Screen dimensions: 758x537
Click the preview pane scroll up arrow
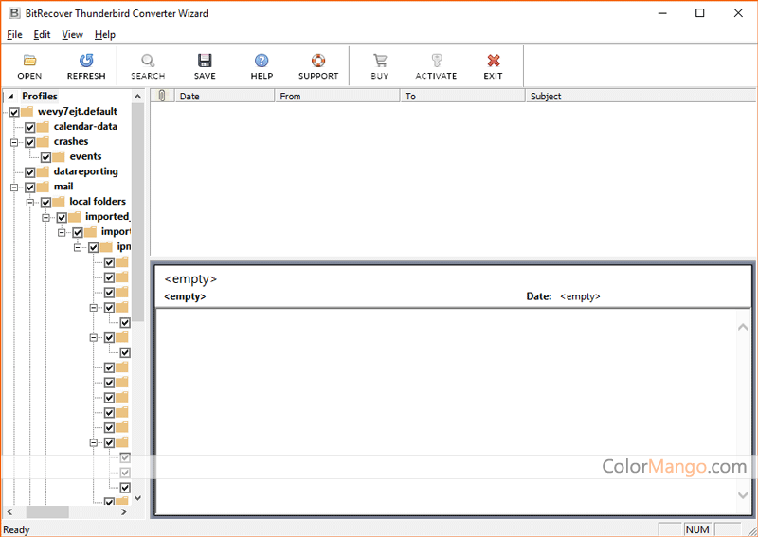tap(743, 328)
